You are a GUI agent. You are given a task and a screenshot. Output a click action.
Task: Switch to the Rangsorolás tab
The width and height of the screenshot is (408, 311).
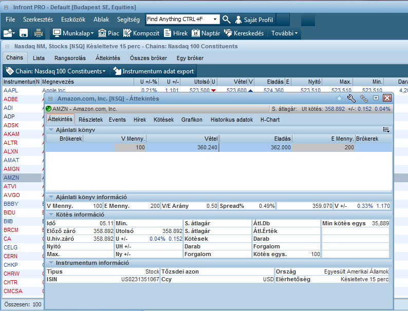pyautogui.click(x=70, y=58)
